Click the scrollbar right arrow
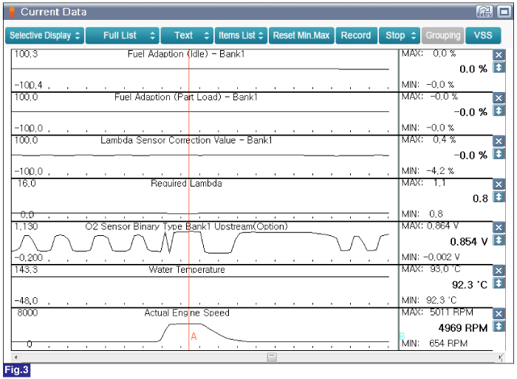This screenshot has width=517, height=379. 501,358
